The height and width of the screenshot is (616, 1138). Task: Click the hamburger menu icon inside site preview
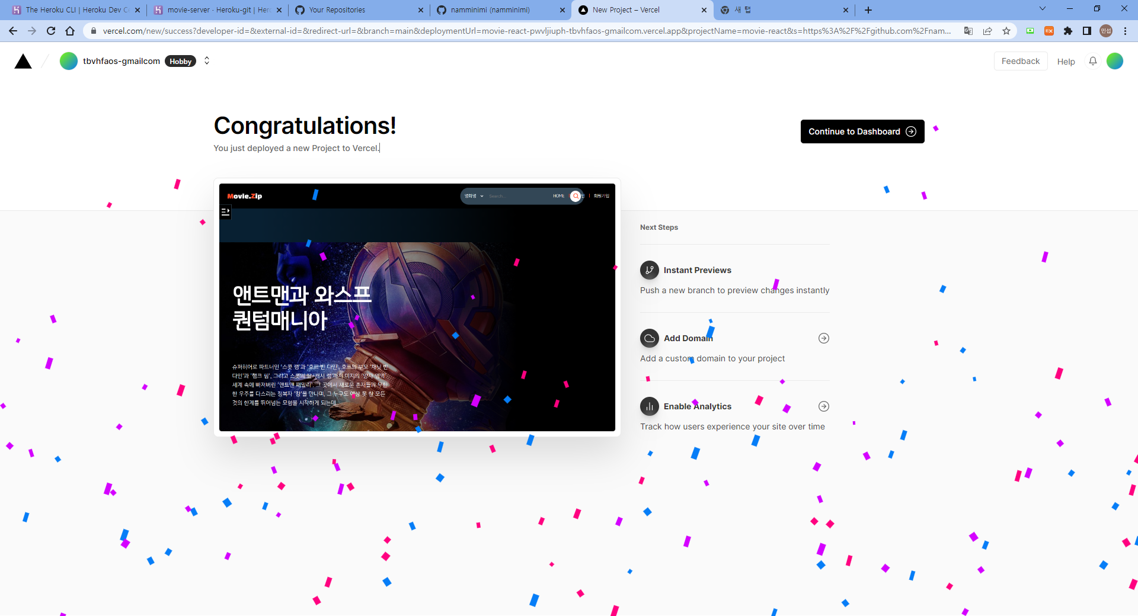(x=225, y=211)
